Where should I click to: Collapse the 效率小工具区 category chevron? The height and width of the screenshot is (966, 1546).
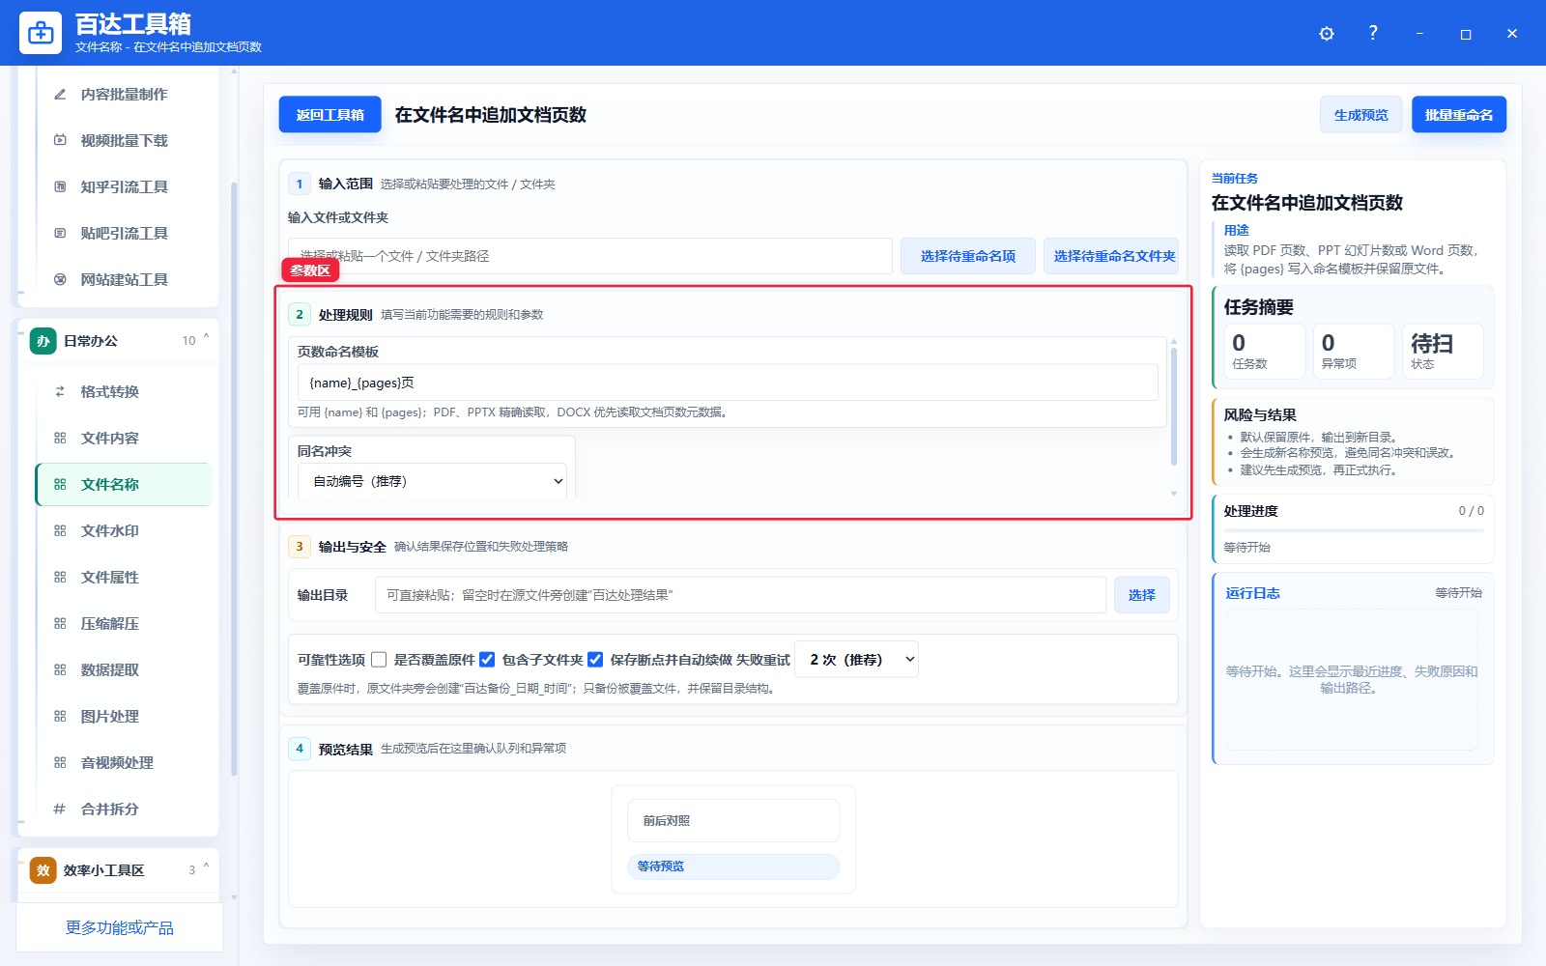point(206,867)
